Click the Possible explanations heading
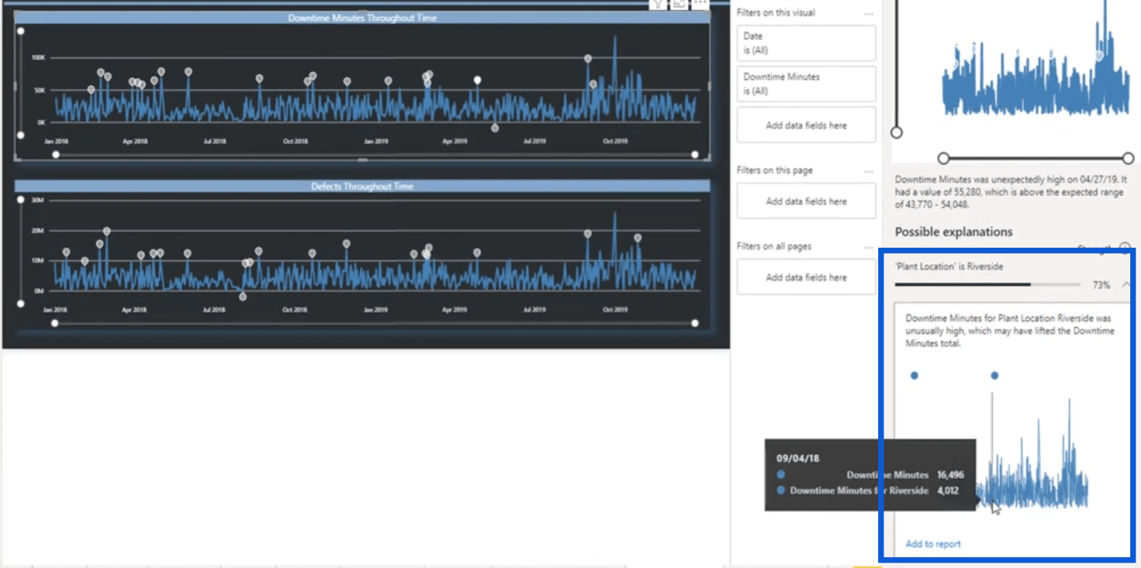Viewport: 1141px width, 568px height. click(954, 232)
